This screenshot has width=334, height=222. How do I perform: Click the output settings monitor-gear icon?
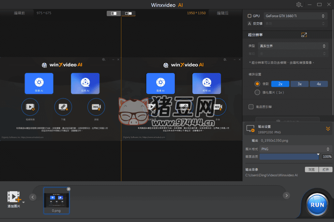pyautogui.click(x=250, y=129)
